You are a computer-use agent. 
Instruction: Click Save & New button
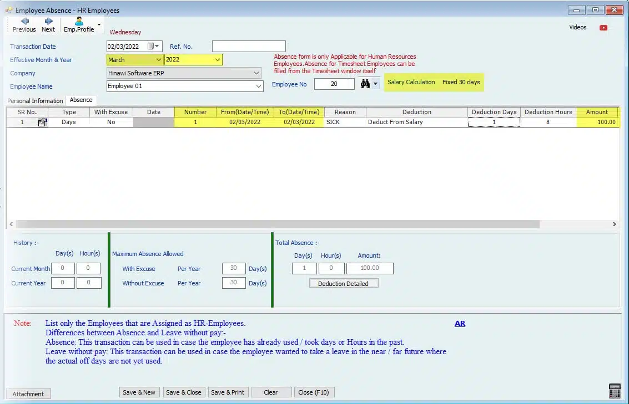coord(139,392)
